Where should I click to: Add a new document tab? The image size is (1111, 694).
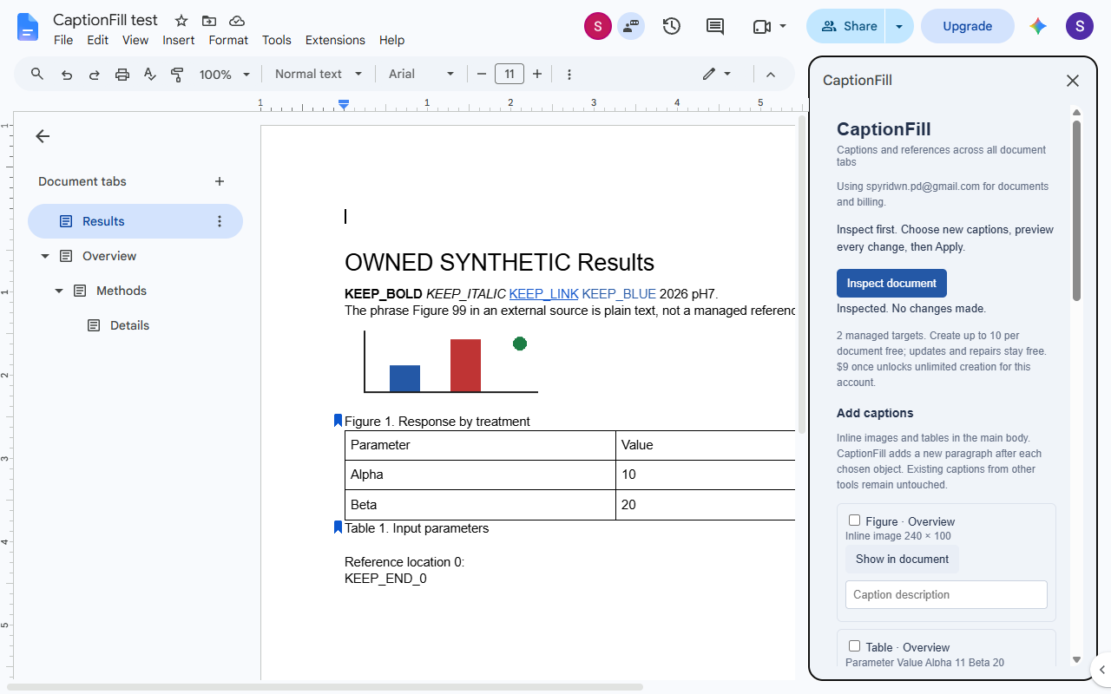pos(220,181)
